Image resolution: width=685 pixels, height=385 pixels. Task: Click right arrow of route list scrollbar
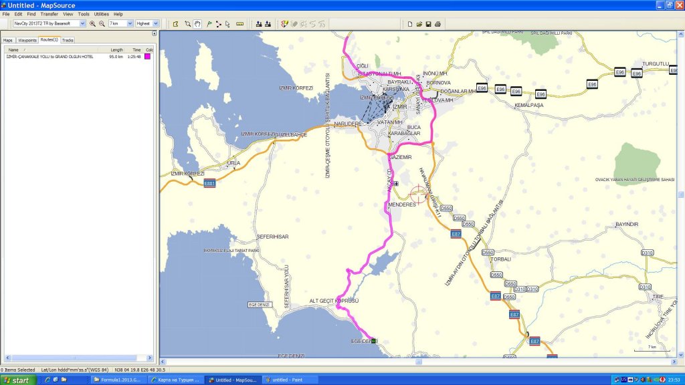tap(150, 358)
